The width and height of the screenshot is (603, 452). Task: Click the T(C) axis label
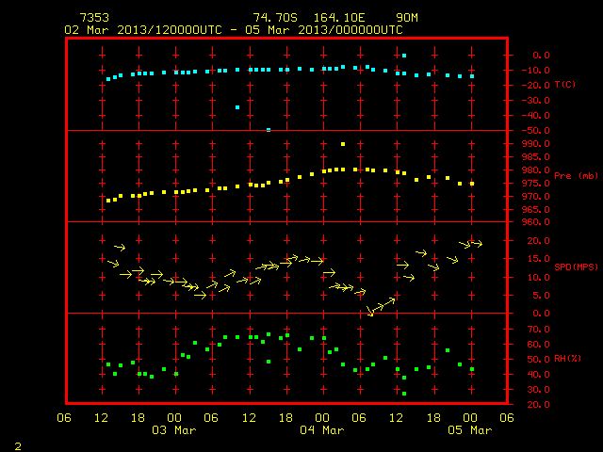pos(565,85)
